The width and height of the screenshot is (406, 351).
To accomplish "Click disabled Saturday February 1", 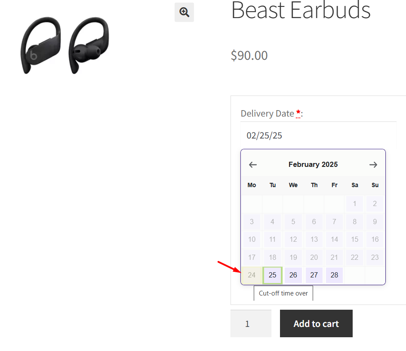I will click(x=355, y=203).
